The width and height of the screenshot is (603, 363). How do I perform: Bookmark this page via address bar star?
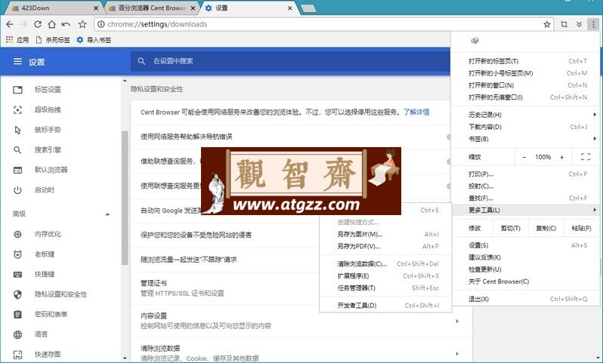click(547, 24)
